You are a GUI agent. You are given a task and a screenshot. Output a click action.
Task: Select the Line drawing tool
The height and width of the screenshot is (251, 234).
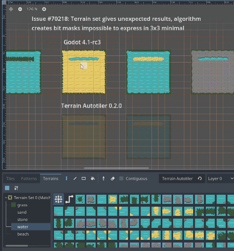pyautogui.click(x=75, y=179)
